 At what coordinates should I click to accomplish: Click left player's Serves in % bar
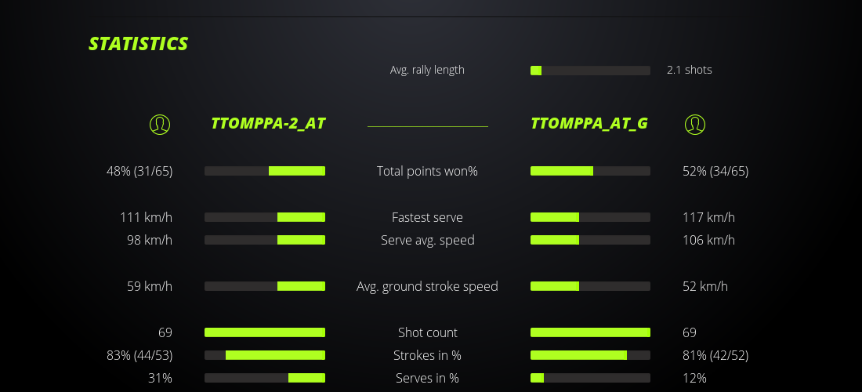[265, 378]
